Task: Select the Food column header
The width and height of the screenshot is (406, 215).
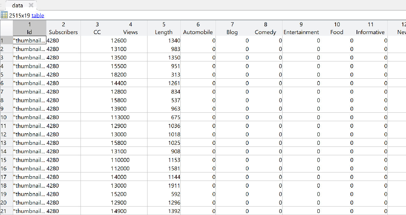Action: pos(337,28)
